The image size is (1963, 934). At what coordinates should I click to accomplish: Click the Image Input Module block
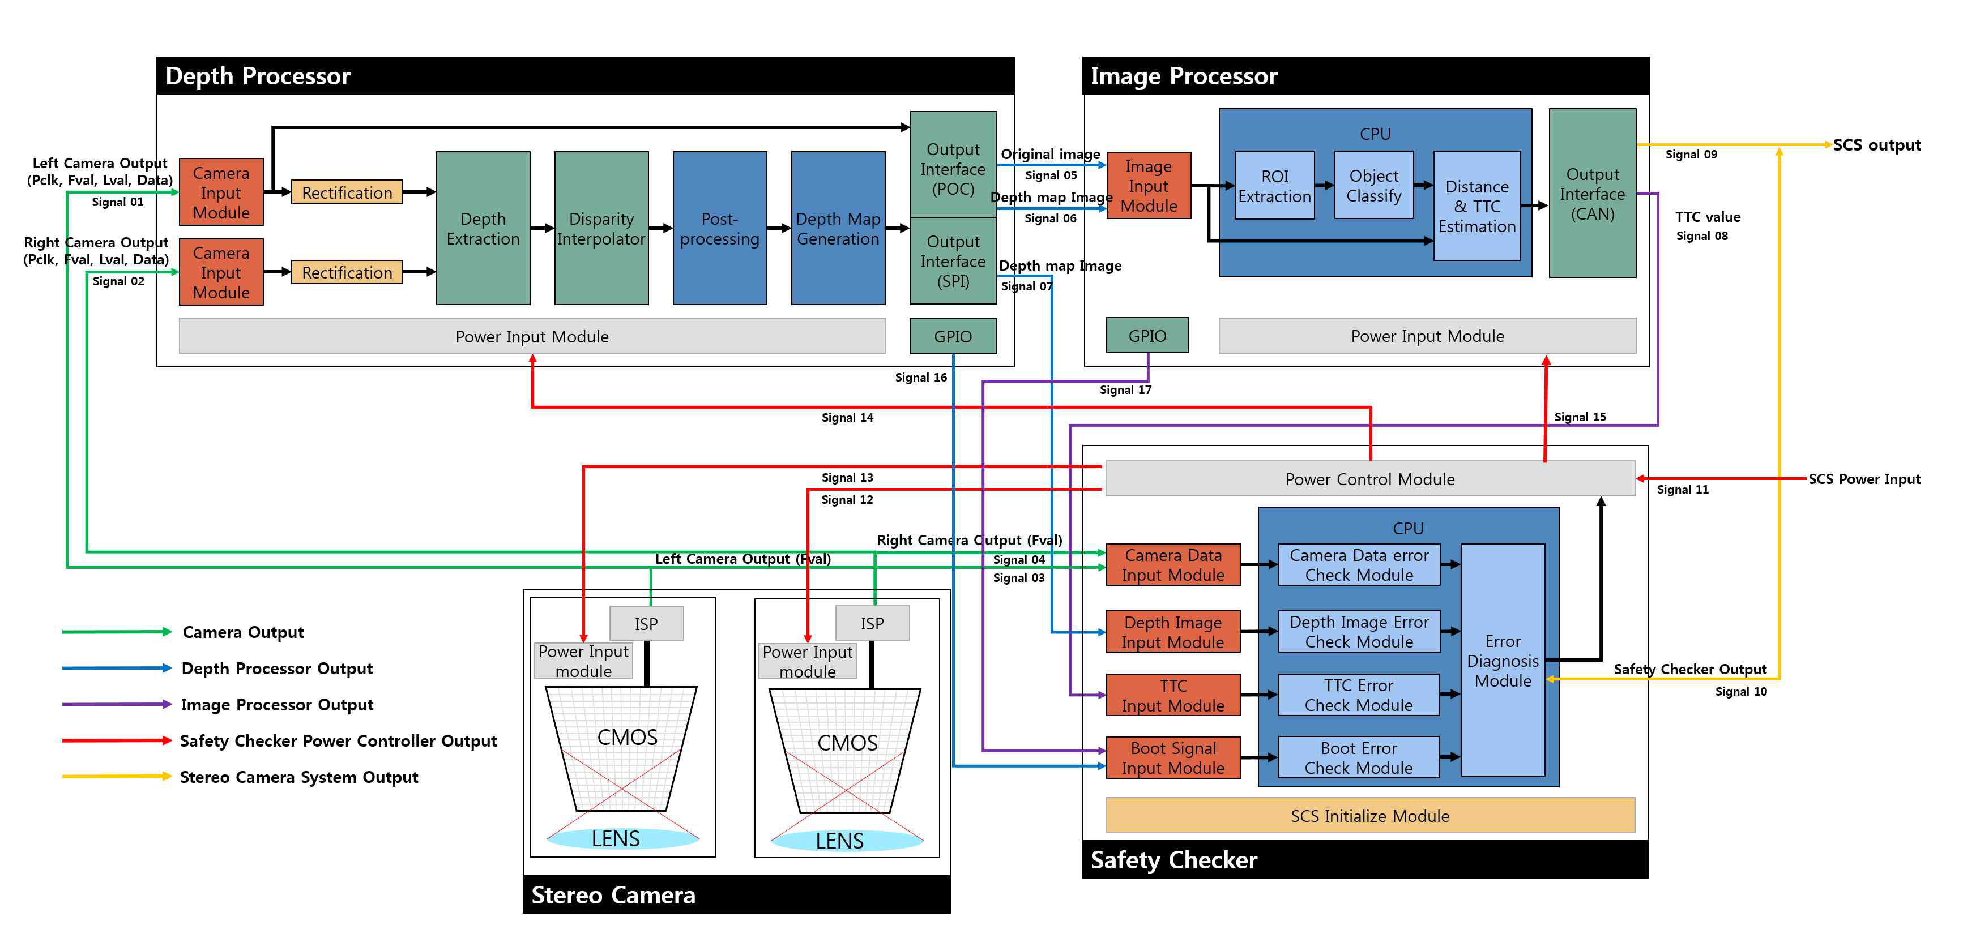pos(1149,186)
